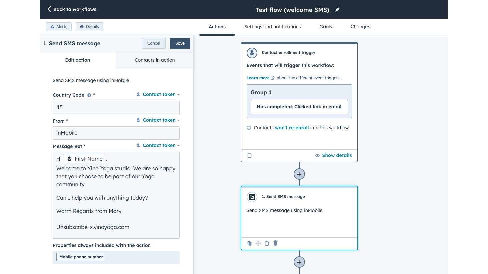Add an action with the plus button below the trigger
Viewport: 488px width, 274px height.
coord(299,174)
